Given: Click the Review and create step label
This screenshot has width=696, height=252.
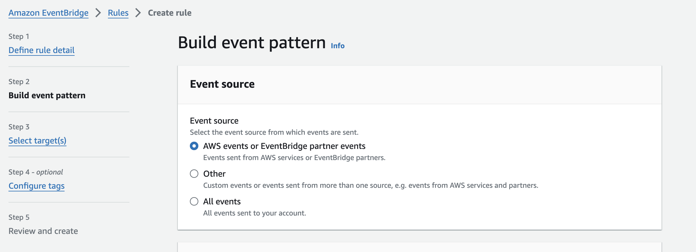Looking at the screenshot, I should (43, 231).
